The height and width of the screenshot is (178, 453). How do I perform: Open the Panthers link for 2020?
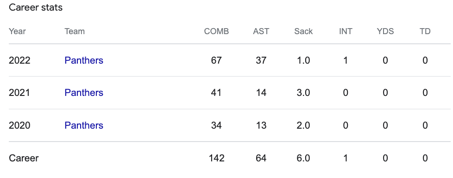[x=84, y=125]
